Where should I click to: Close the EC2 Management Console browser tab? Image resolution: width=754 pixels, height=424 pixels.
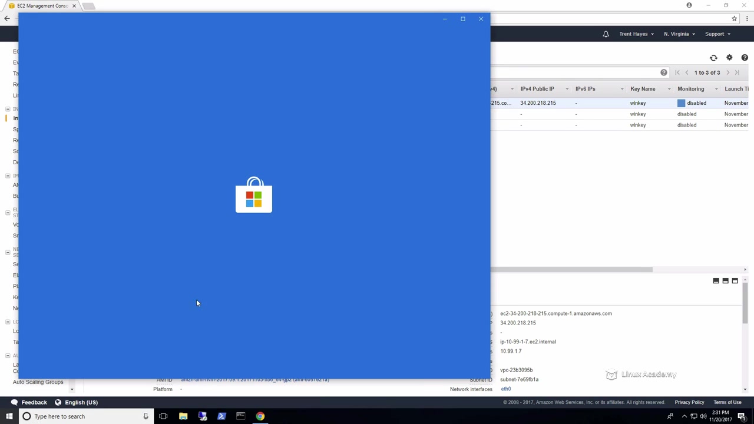[74, 6]
